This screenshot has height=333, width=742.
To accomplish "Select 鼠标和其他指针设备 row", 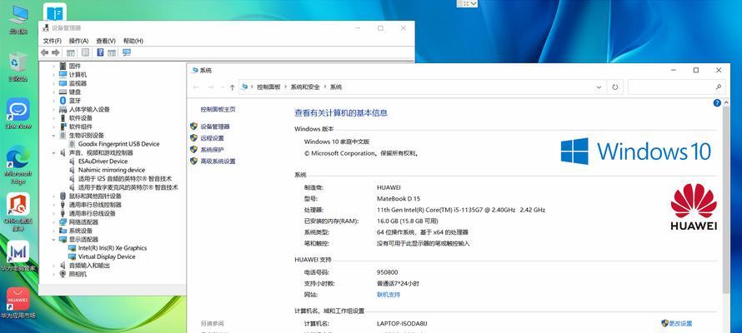I will click(95, 196).
